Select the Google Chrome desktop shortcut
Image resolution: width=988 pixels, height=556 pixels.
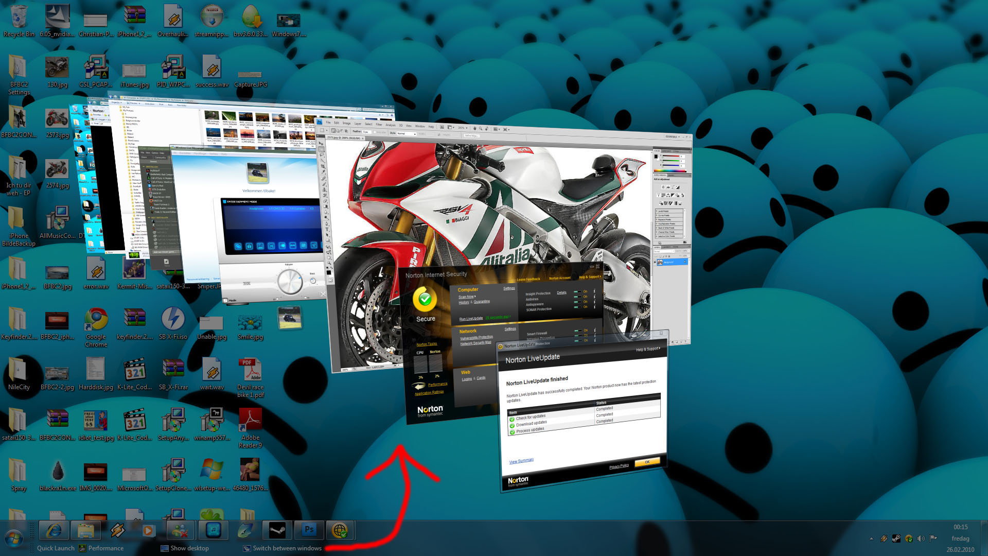pyautogui.click(x=96, y=327)
